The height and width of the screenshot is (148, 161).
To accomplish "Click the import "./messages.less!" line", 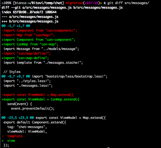I will pyautogui.click(x=28, y=86).
